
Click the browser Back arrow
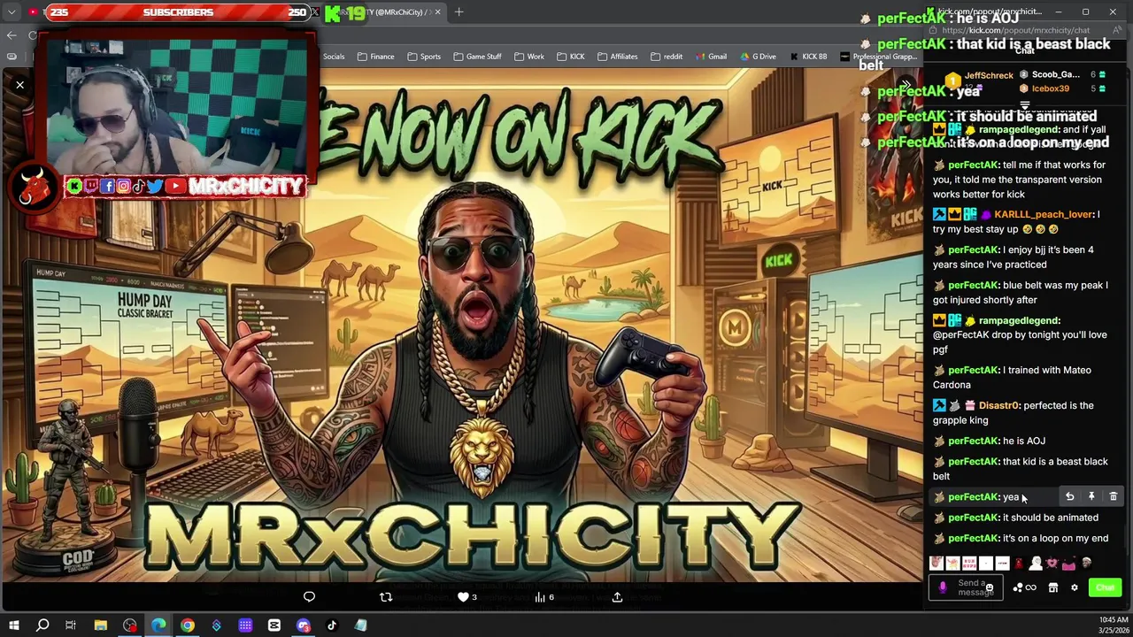pos(12,35)
